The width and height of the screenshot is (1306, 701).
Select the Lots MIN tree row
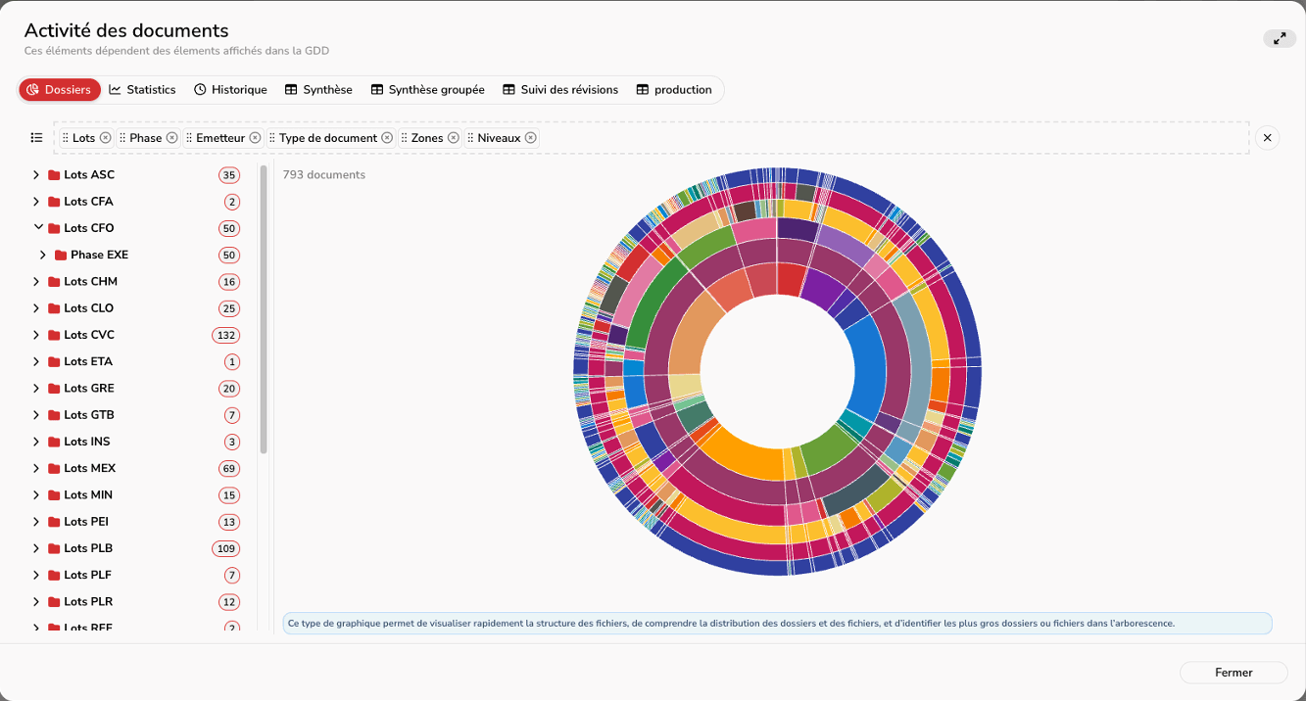pyautogui.click(x=135, y=495)
